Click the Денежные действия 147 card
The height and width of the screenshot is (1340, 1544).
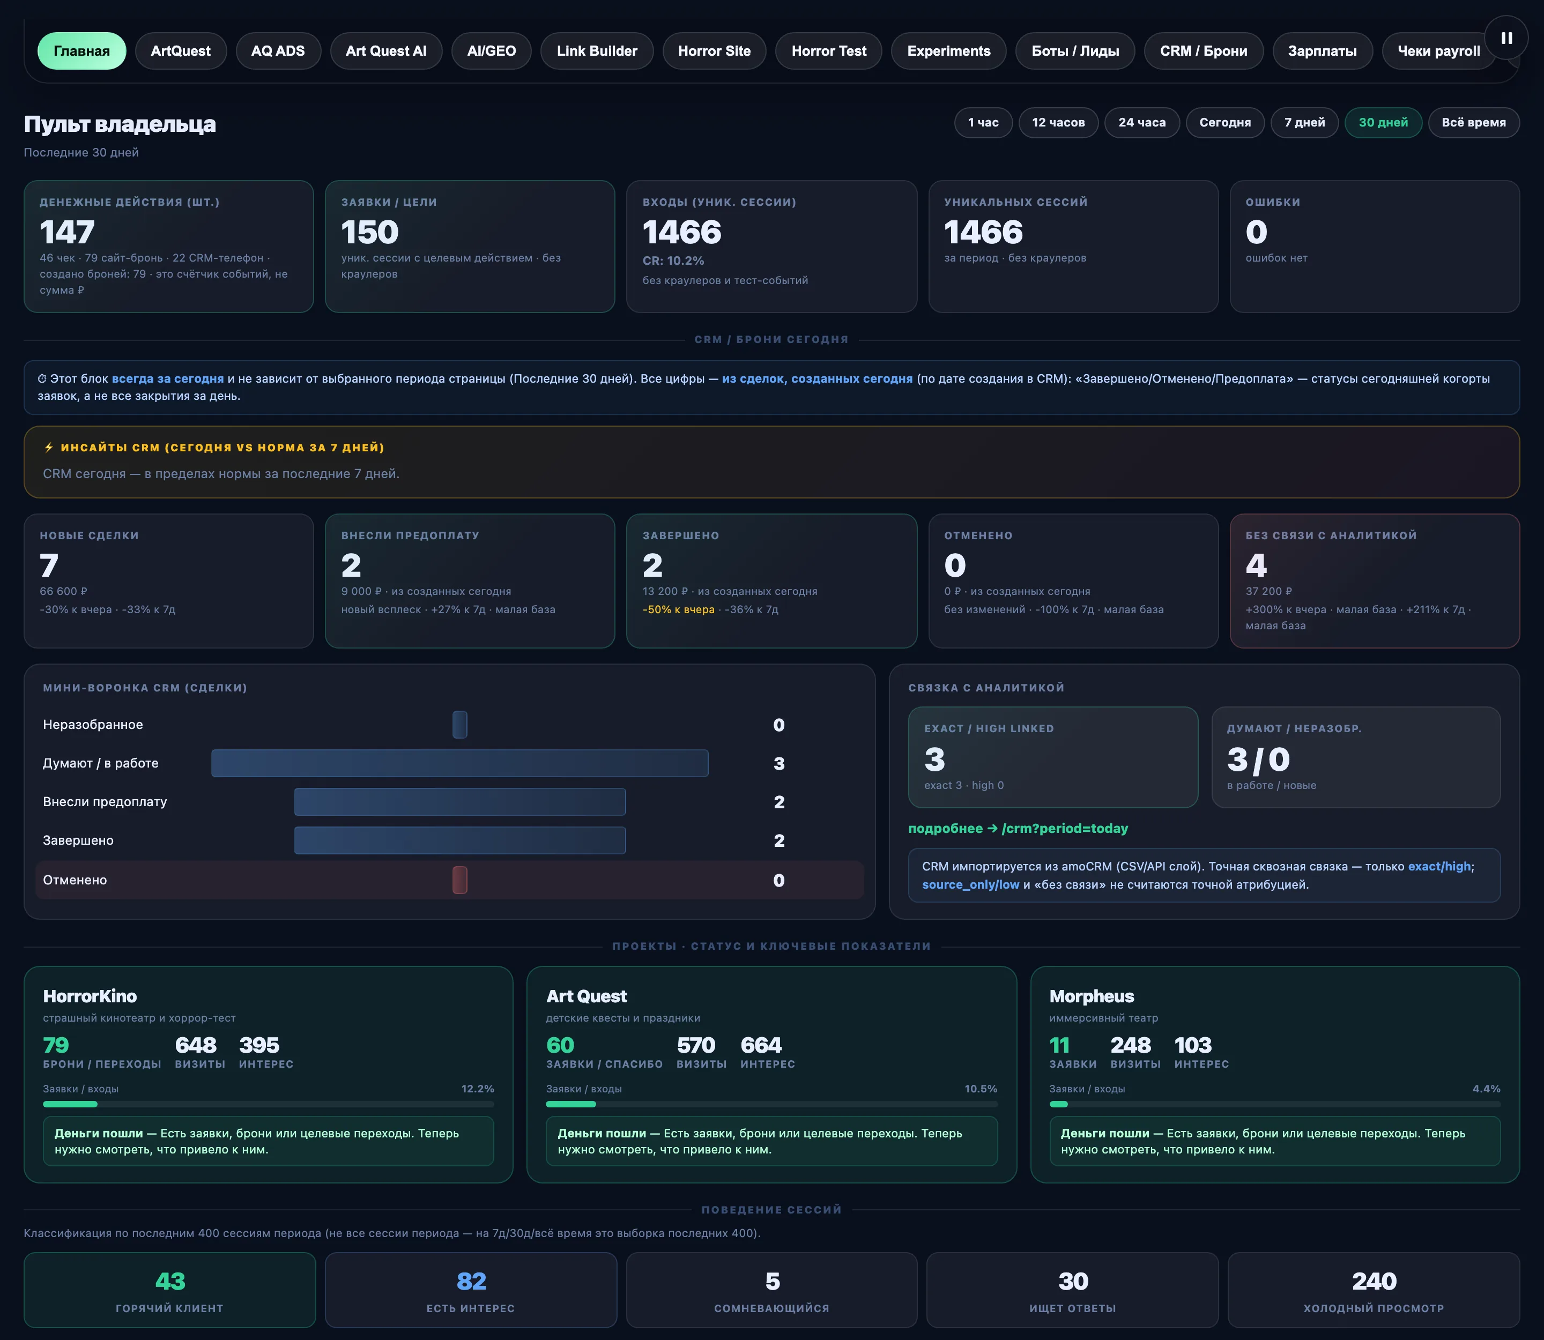pos(168,246)
